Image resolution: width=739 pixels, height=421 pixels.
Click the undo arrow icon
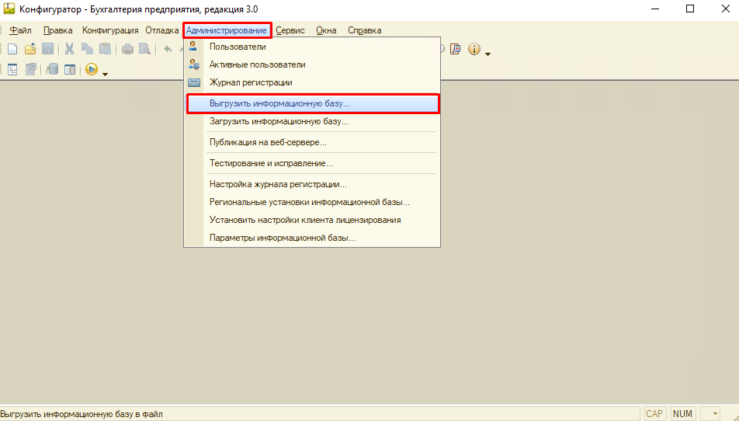pyautogui.click(x=168, y=49)
